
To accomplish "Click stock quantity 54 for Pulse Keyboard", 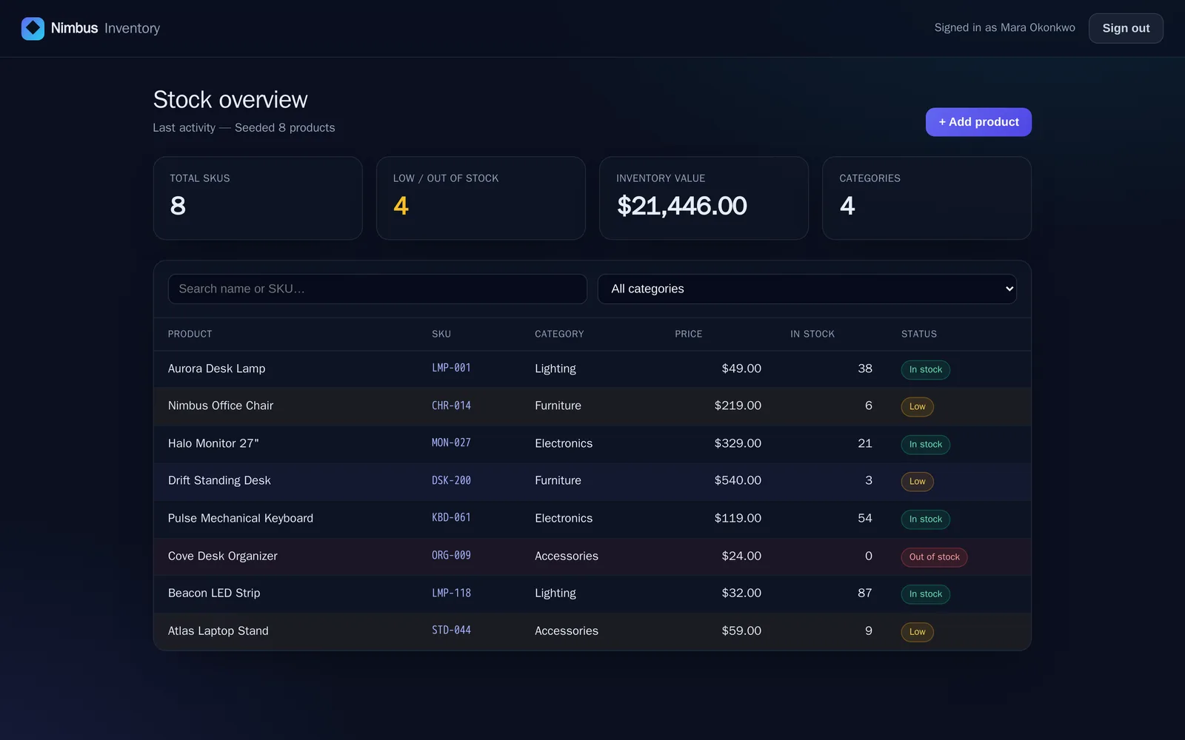I will coord(865,518).
